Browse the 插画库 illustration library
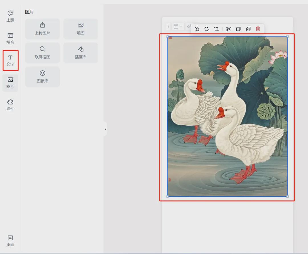 coord(80,52)
